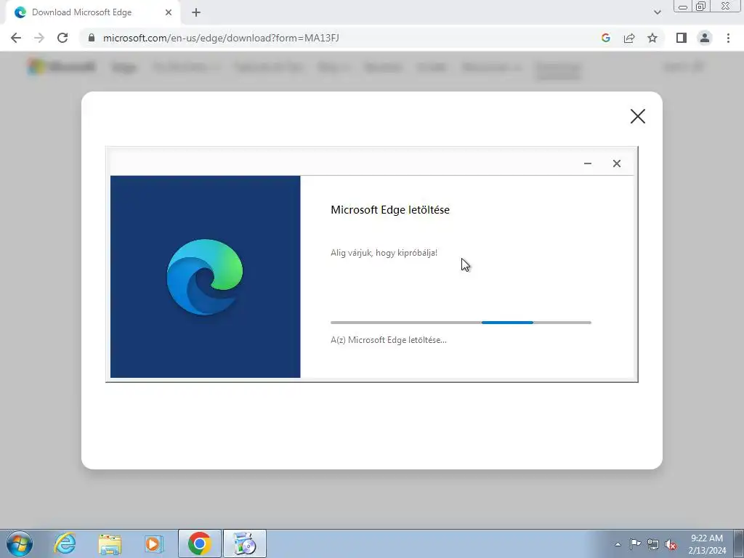Image resolution: width=744 pixels, height=558 pixels.
Task: Go back using the browser back arrow
Action: 16,38
